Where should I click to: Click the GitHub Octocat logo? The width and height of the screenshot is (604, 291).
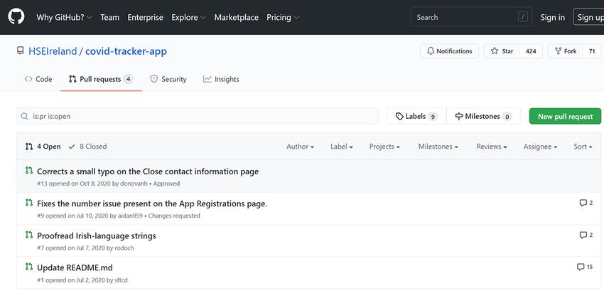[16, 17]
